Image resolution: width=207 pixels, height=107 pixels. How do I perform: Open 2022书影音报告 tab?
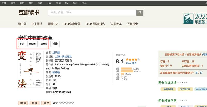(x=95, y=24)
